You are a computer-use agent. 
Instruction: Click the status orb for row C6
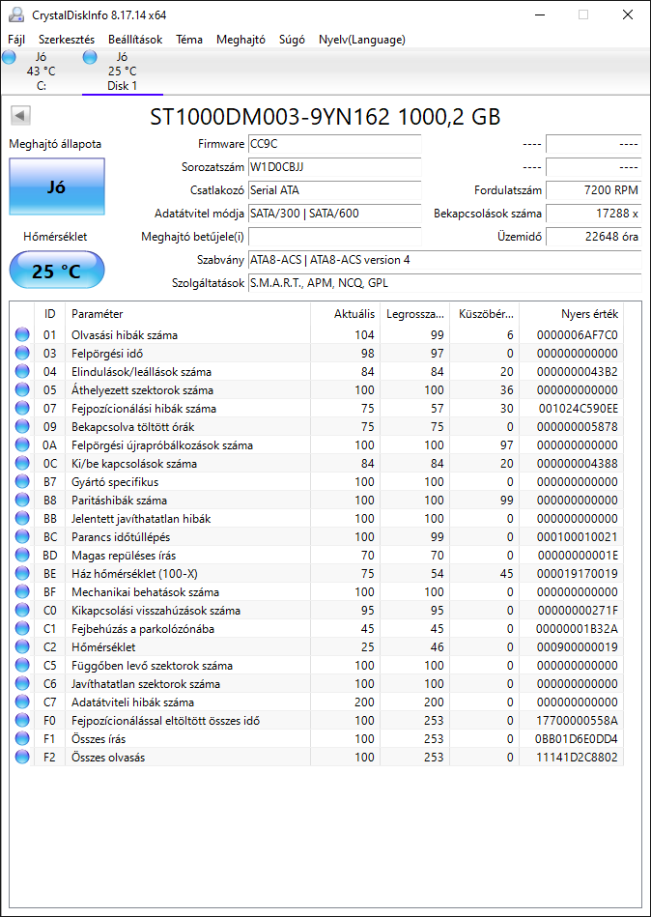[22, 684]
